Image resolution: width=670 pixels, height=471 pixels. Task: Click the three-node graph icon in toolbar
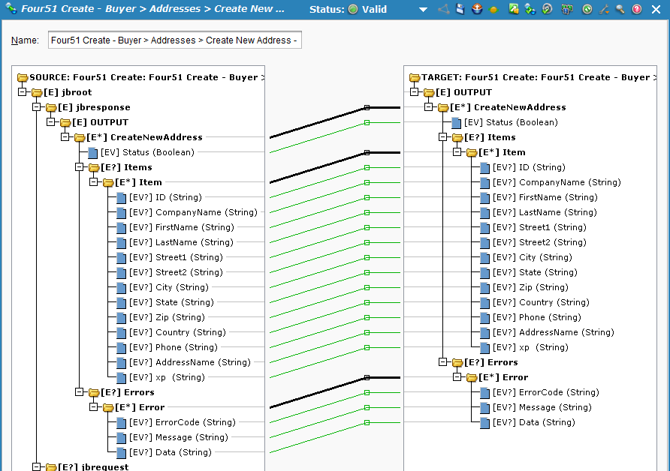[443, 10]
